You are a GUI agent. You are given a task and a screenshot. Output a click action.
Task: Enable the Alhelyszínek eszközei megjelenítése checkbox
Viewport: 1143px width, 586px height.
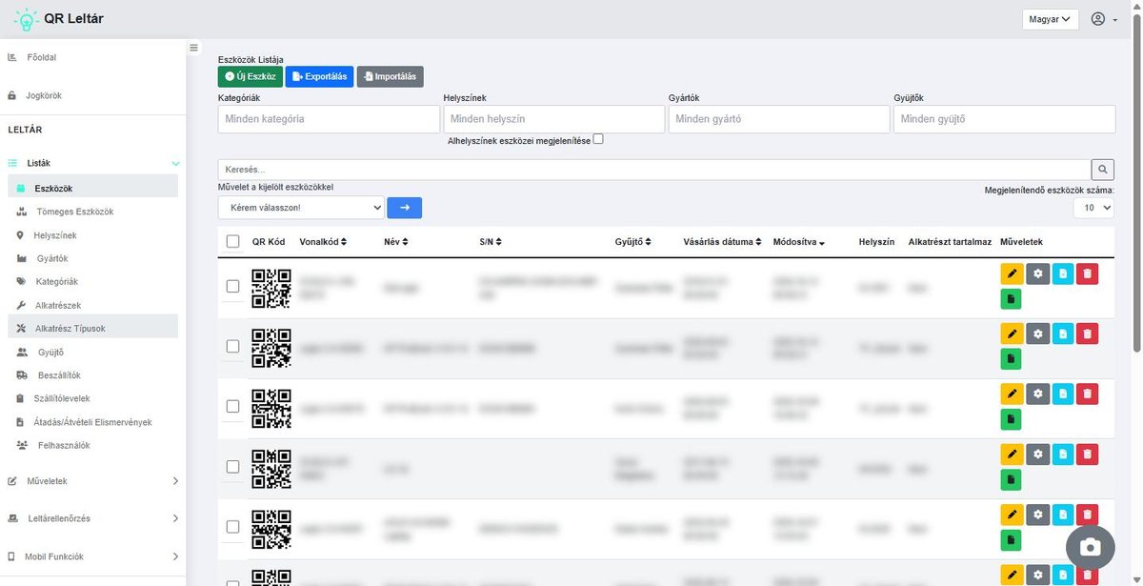pyautogui.click(x=598, y=139)
